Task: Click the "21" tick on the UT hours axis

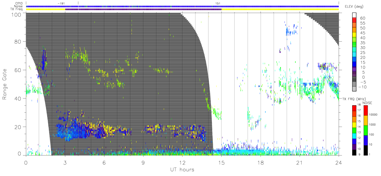Action: click(299, 163)
